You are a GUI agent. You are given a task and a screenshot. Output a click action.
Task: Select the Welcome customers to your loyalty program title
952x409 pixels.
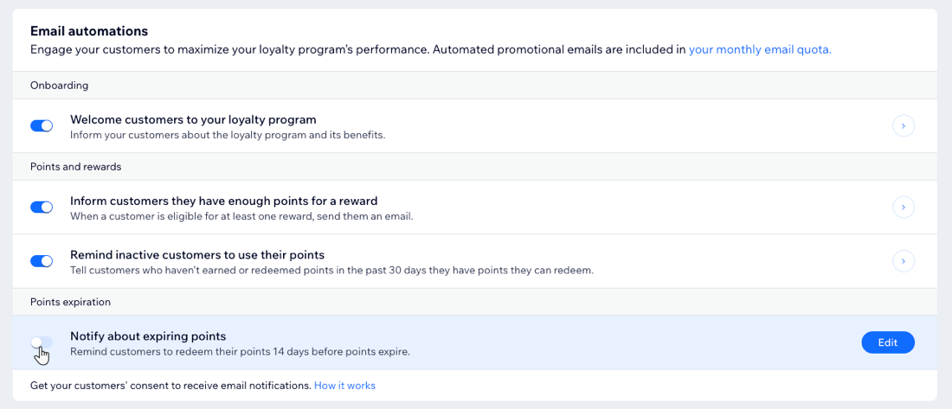(x=193, y=119)
